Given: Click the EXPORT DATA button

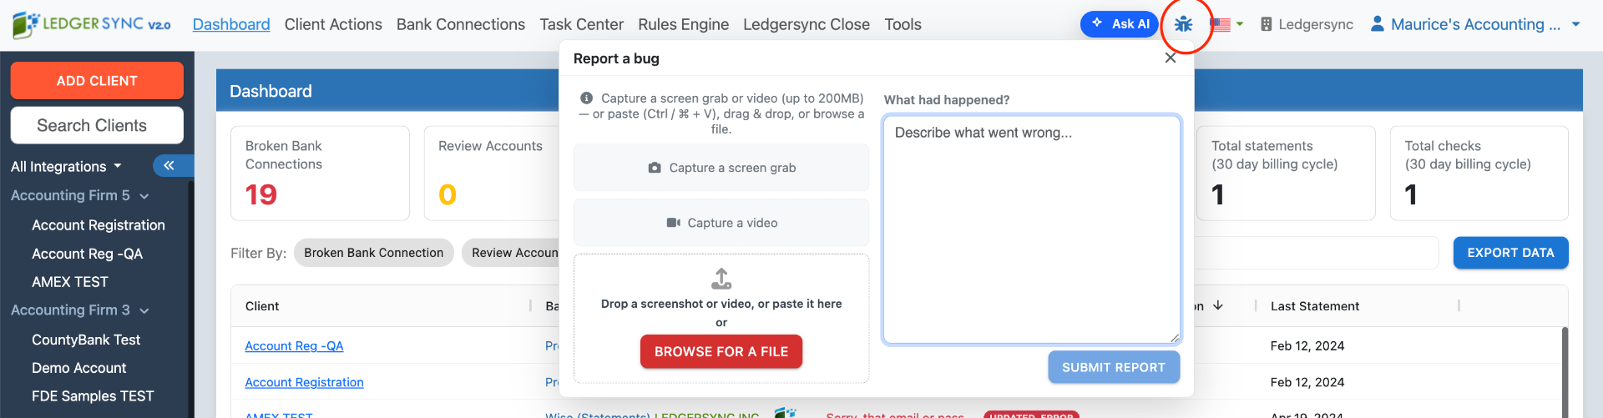Looking at the screenshot, I should tap(1510, 253).
